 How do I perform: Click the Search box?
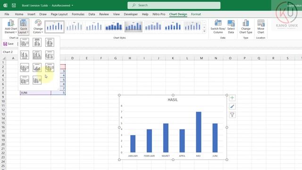pos(174,5)
